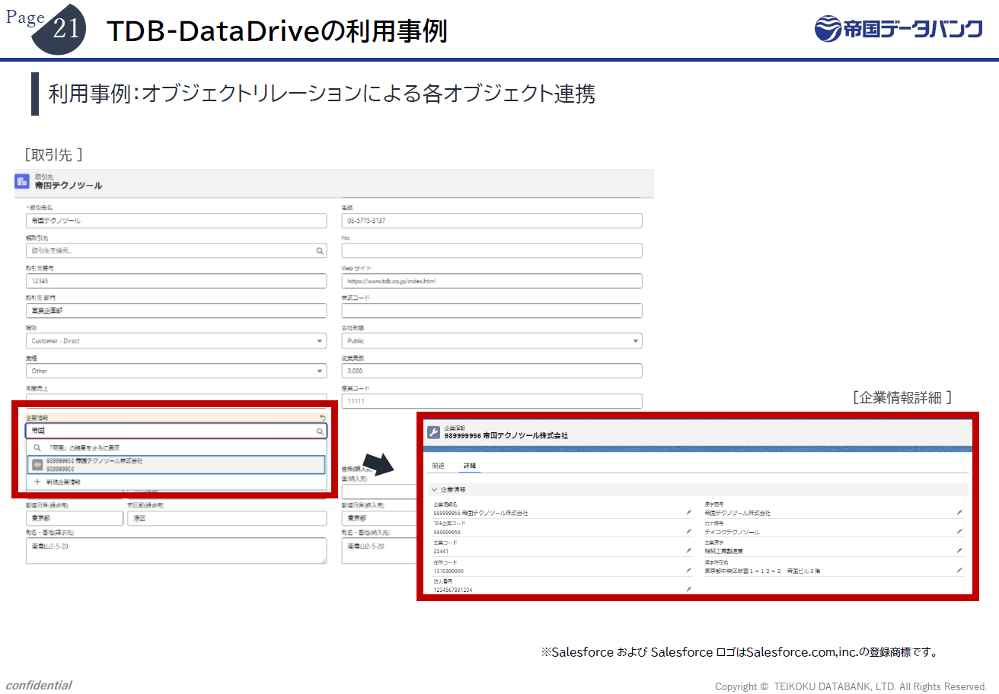The image size is (999, 694).
Task: Choose the 989999956 帝国テクノツール株式会社 lookup result
Action: click(176, 465)
